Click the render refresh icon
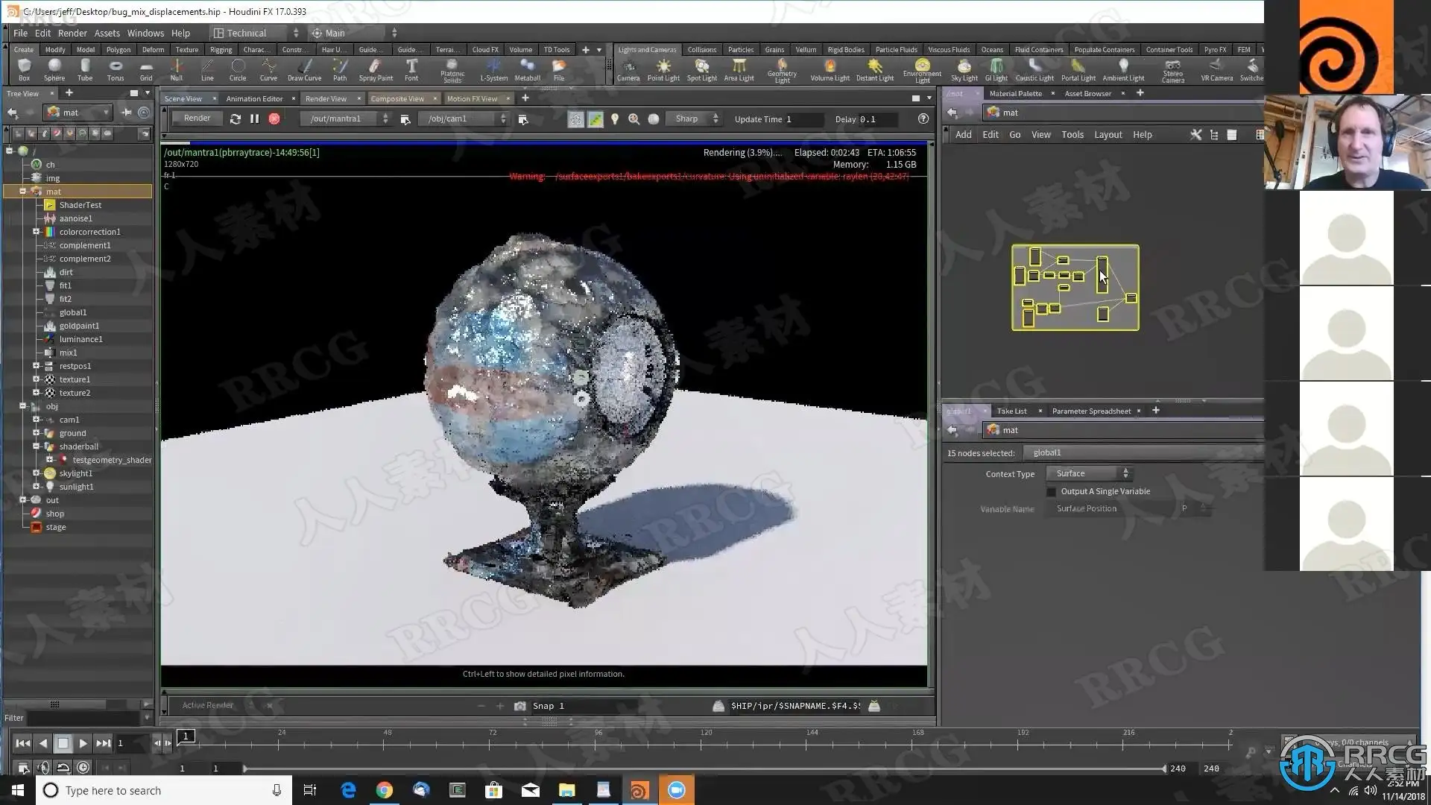Image resolution: width=1431 pixels, height=805 pixels. (236, 119)
